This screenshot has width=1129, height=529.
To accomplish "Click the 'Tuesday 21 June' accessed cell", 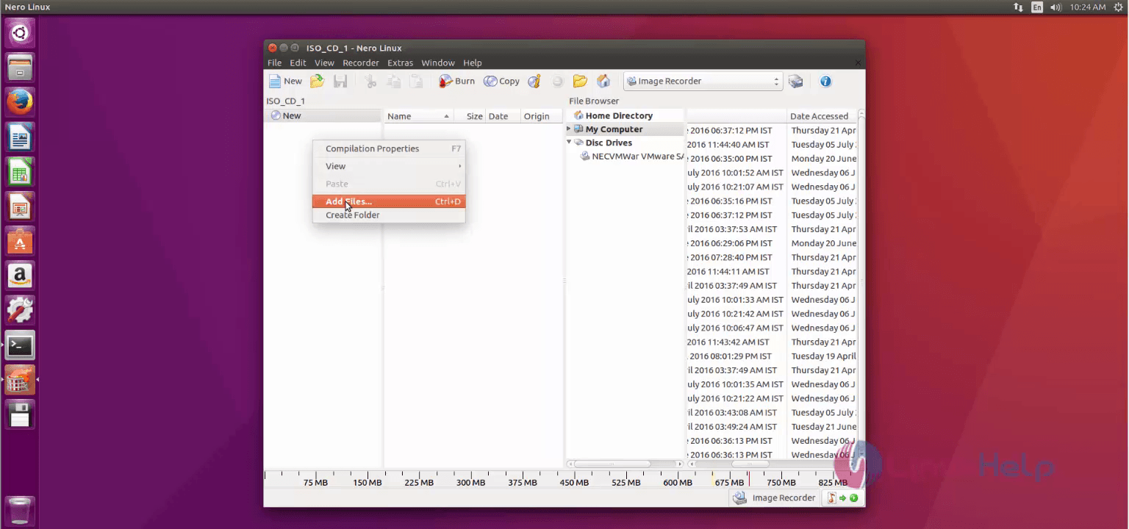I will pos(823,427).
